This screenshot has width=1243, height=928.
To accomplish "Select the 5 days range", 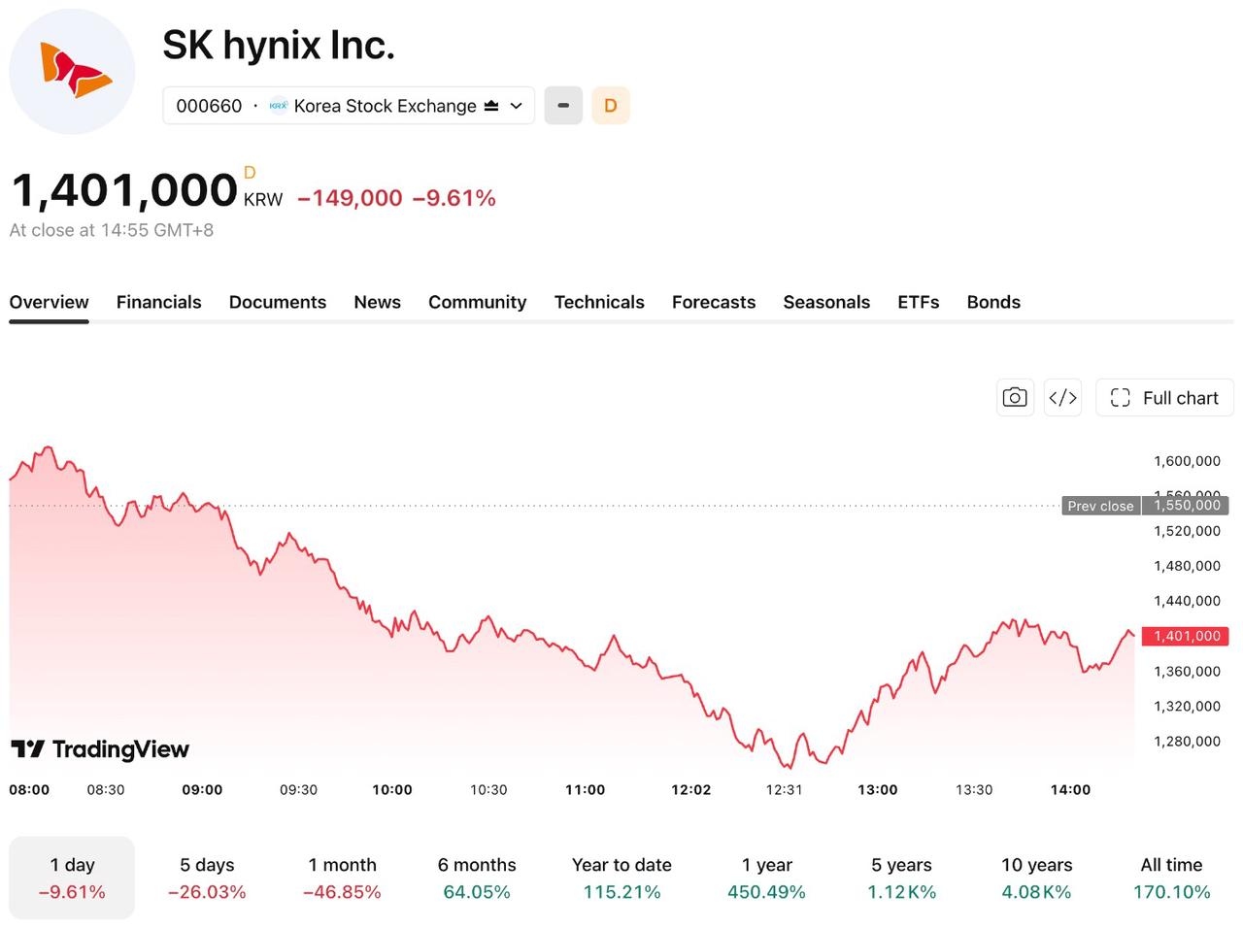I will coord(207,878).
